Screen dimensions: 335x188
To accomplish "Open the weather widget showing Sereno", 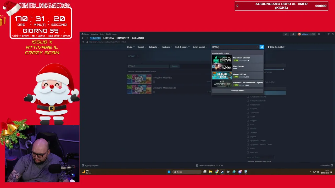I will tap(87, 172).
